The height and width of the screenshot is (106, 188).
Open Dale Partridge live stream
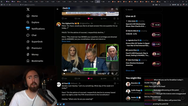tap(135, 64)
